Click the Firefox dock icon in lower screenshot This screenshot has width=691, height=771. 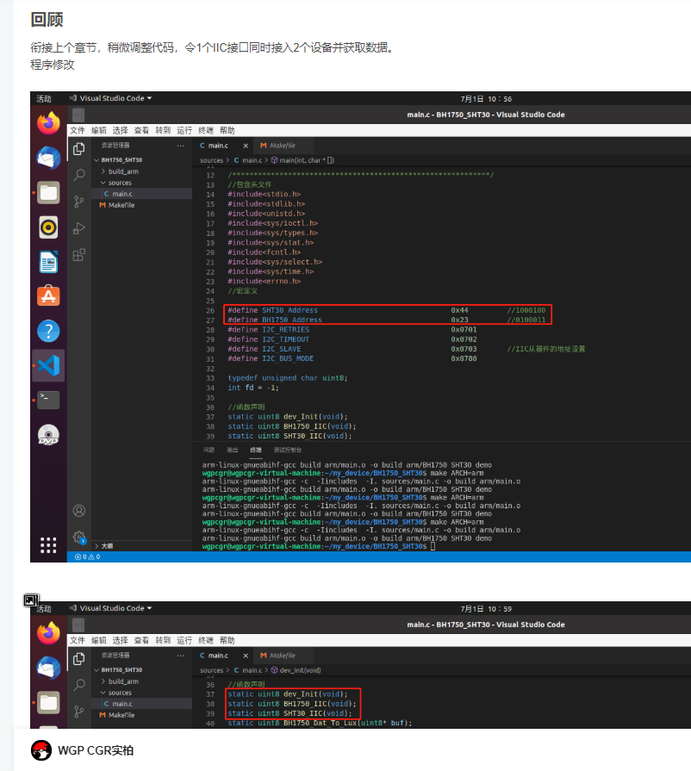point(48,633)
